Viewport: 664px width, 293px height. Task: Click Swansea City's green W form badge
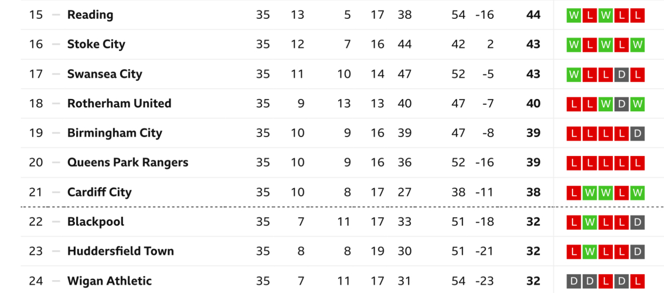tap(573, 74)
